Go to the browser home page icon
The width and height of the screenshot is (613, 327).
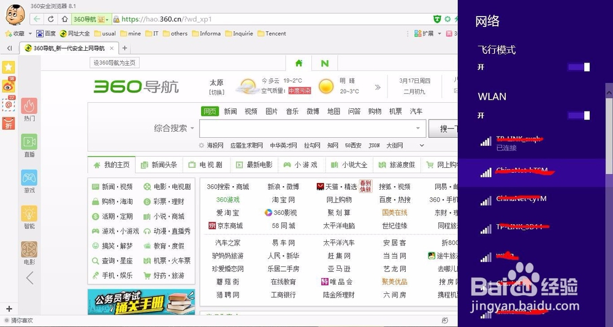(x=65, y=19)
